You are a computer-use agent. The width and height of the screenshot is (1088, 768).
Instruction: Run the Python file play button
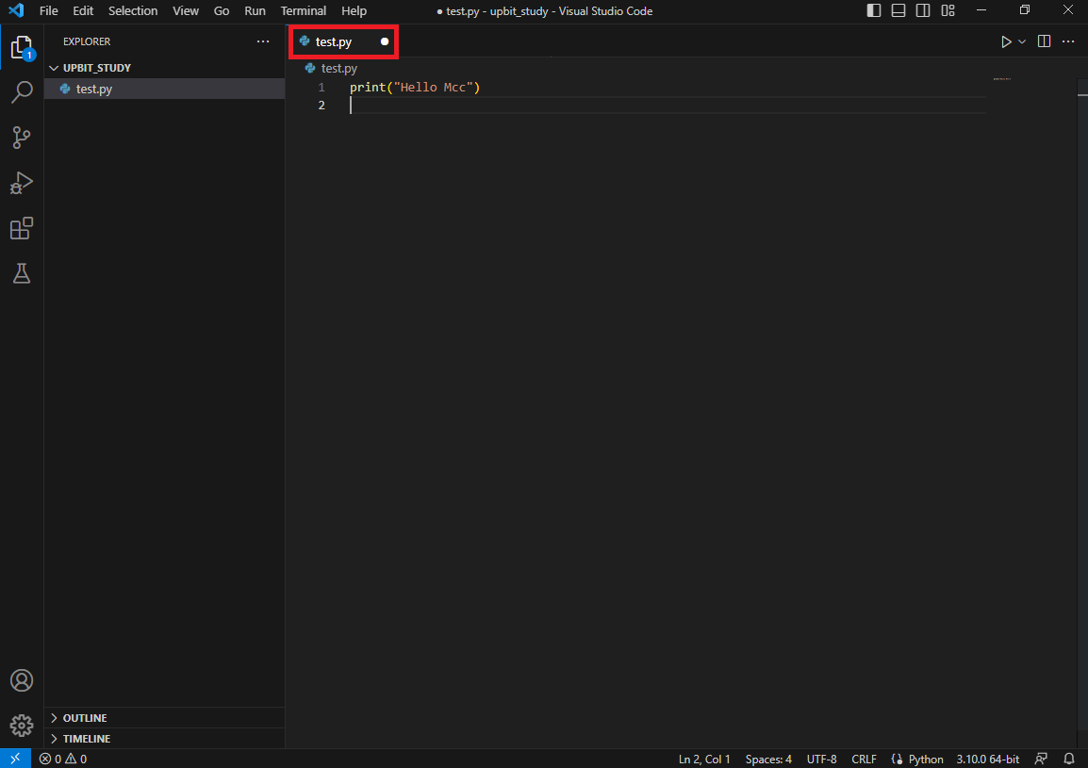click(1005, 41)
